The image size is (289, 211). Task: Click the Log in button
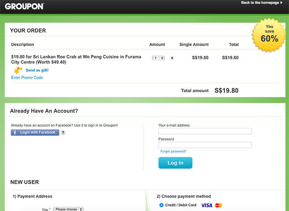[175, 163]
